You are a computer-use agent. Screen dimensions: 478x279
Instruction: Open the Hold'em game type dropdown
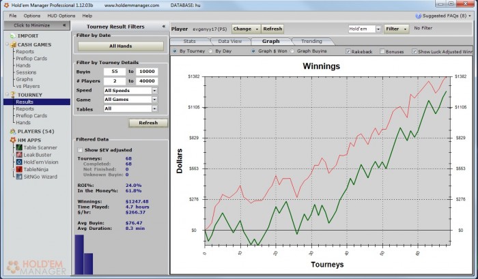[378, 29]
